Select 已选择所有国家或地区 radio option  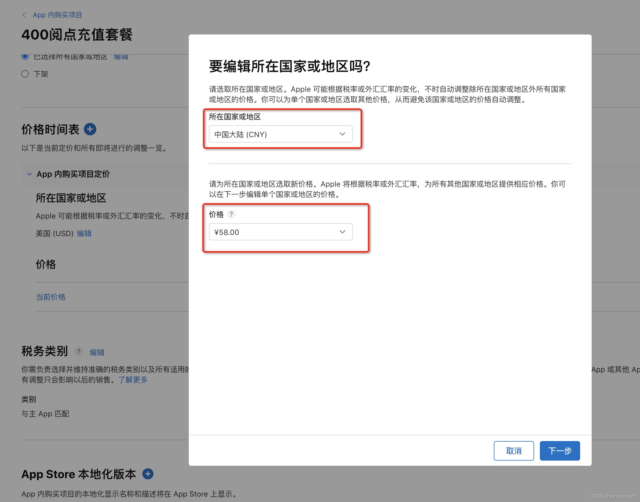[x=25, y=56]
